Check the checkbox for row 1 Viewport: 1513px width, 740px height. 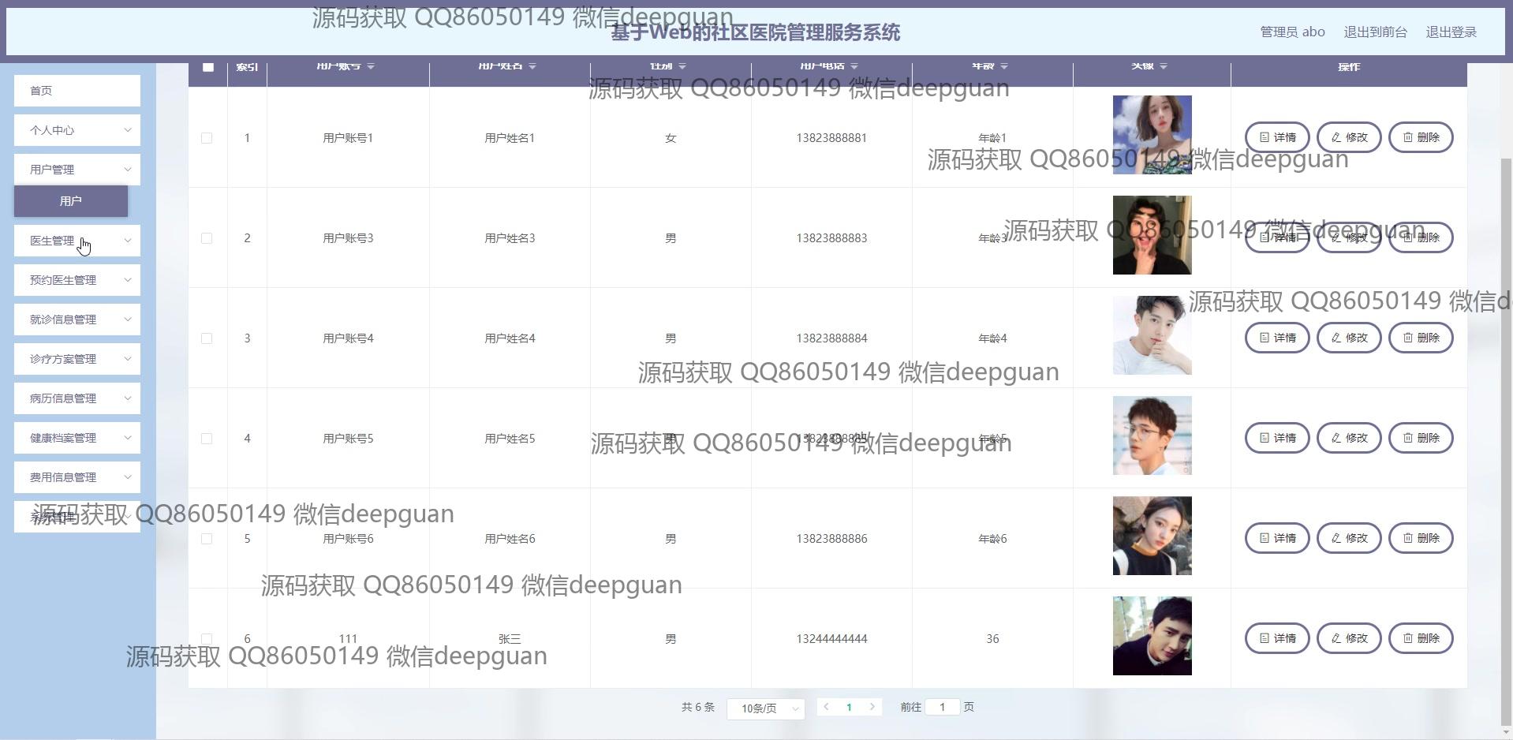tap(207, 138)
